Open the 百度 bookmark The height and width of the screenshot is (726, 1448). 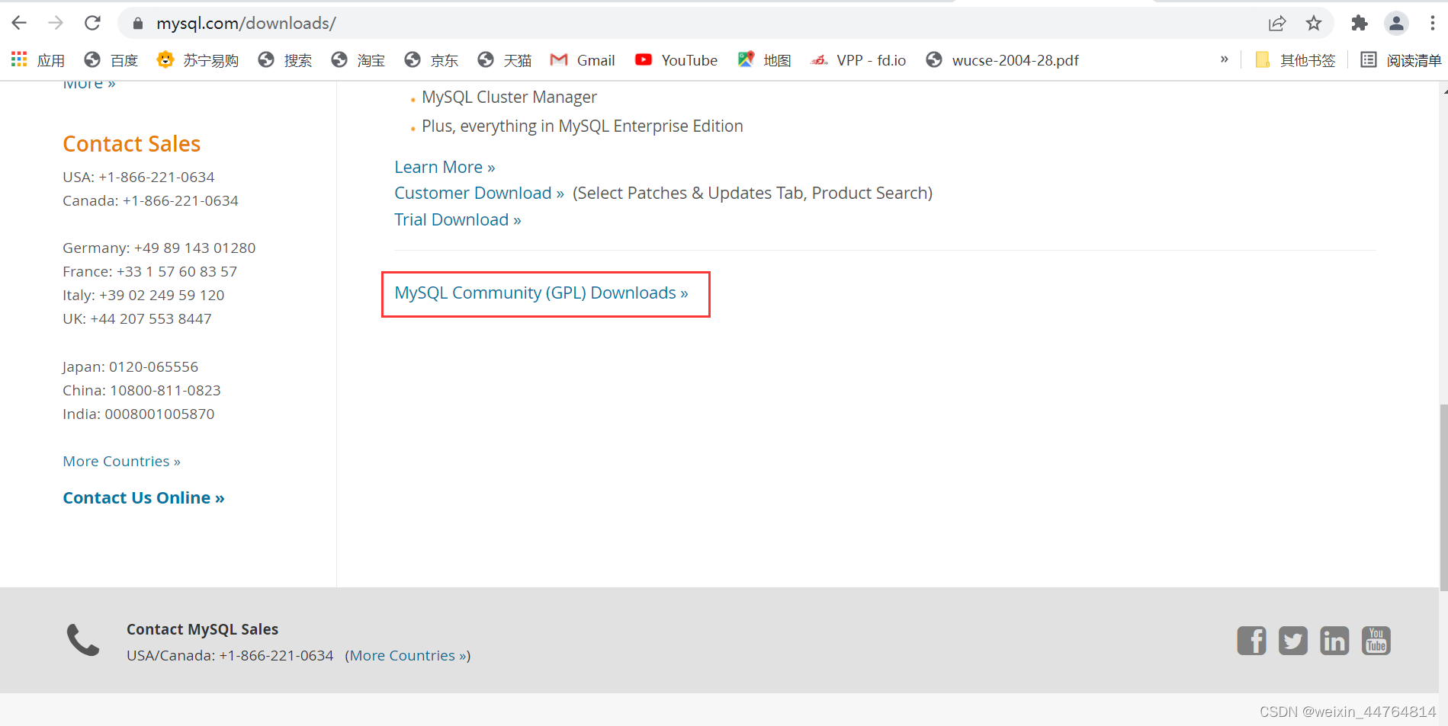pyautogui.click(x=111, y=60)
